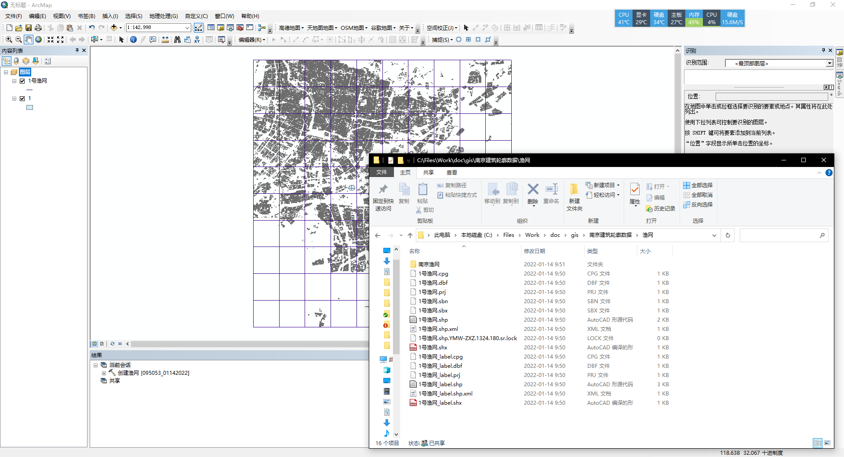This screenshot has height=457, width=844.
Task: Open 历史记录 in Explorer ribbon
Action: pos(661,209)
